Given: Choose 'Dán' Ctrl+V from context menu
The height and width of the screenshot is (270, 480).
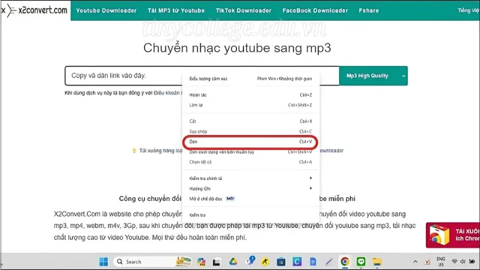Looking at the screenshot, I should (250, 142).
